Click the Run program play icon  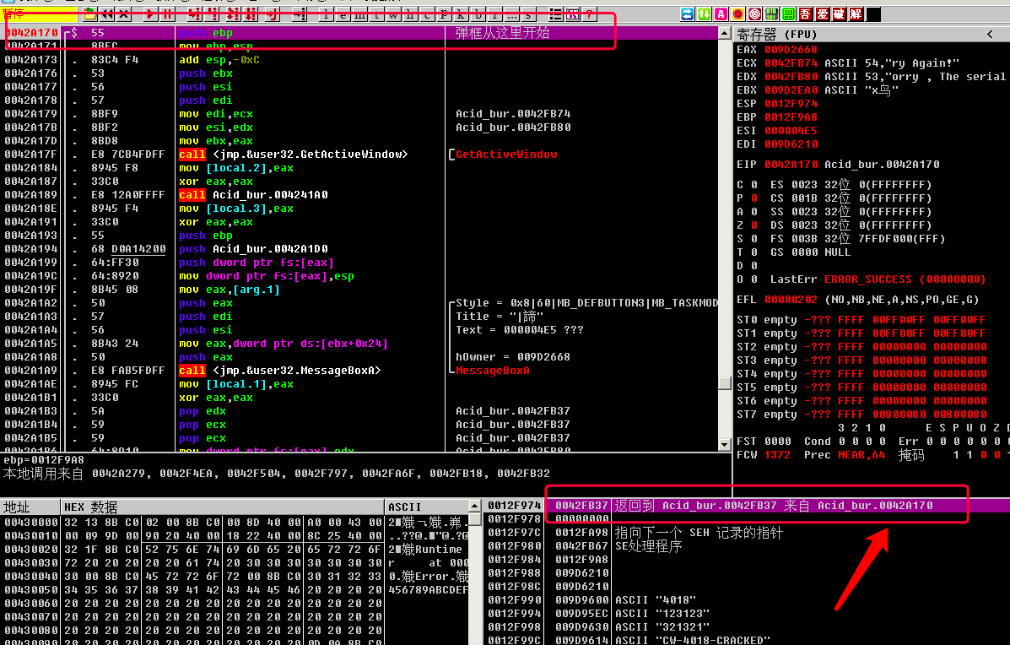click(x=150, y=14)
